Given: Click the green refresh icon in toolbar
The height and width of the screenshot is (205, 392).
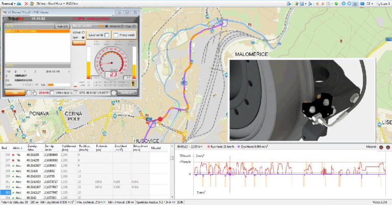Looking at the screenshot, I should point(337,3).
